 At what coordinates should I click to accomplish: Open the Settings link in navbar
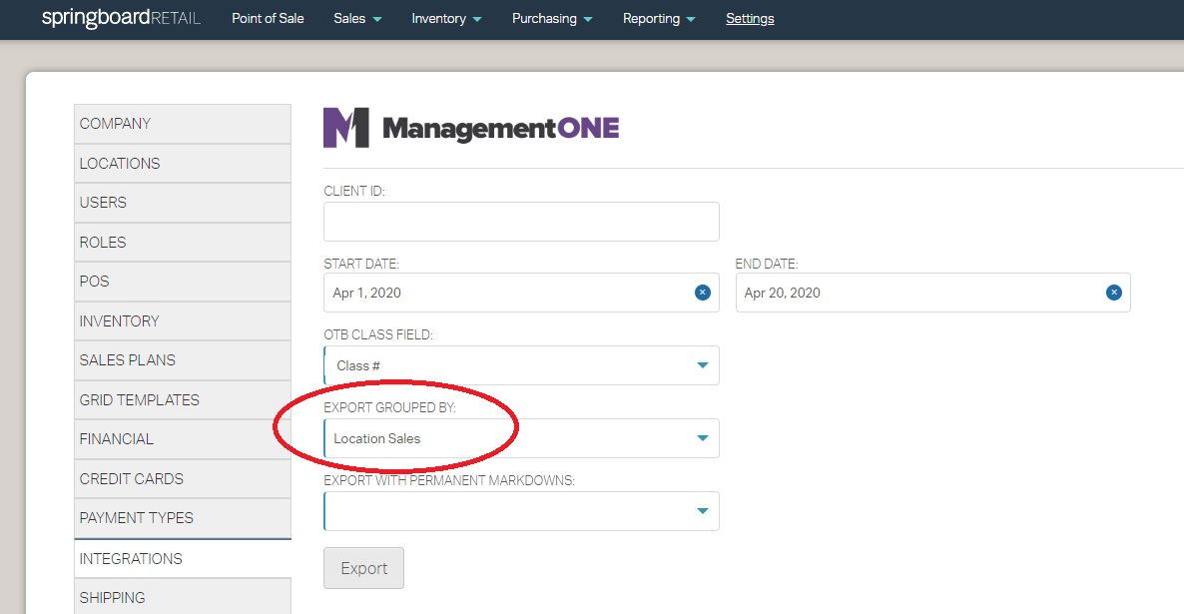tap(750, 19)
